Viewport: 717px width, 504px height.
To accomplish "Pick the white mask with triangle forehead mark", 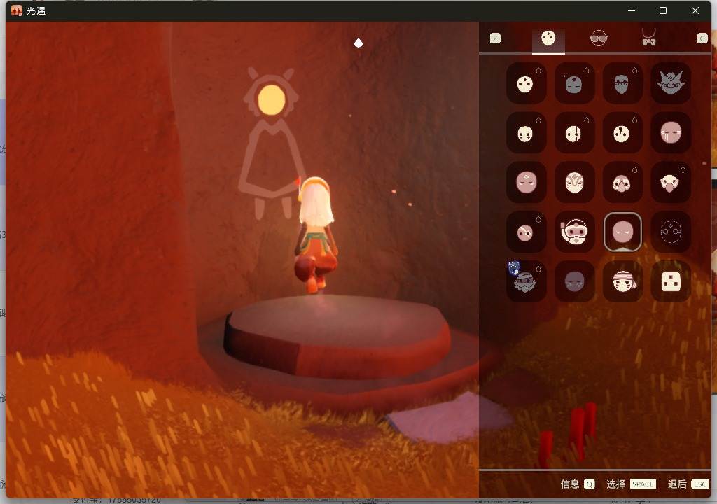I will (x=622, y=132).
